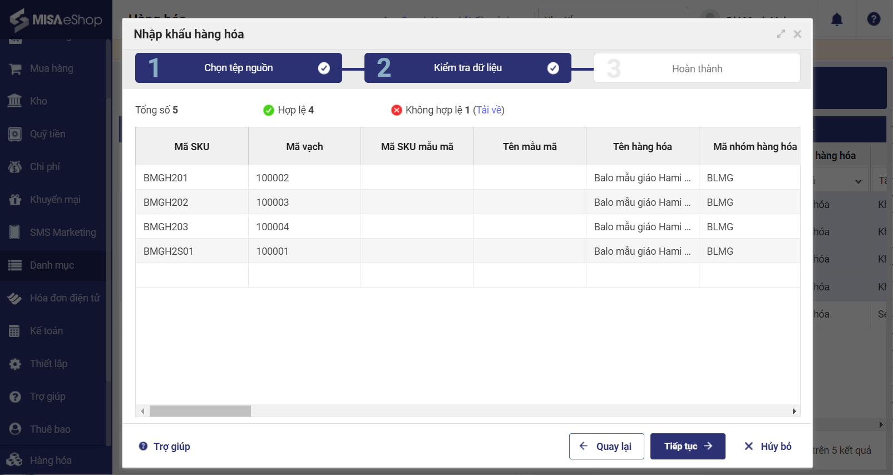Screen dimensions: 893x475
Task: Go to step 1 Chọn tệp nguồn
Action: (x=238, y=68)
